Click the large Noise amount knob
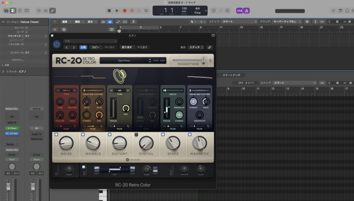The width and height of the screenshot is (354, 201). pyautogui.click(x=66, y=143)
